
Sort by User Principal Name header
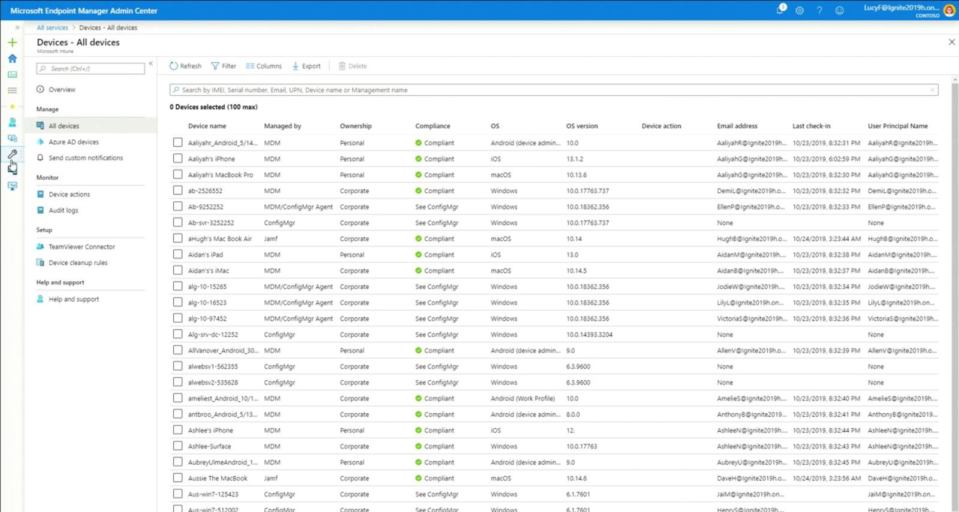coord(897,126)
